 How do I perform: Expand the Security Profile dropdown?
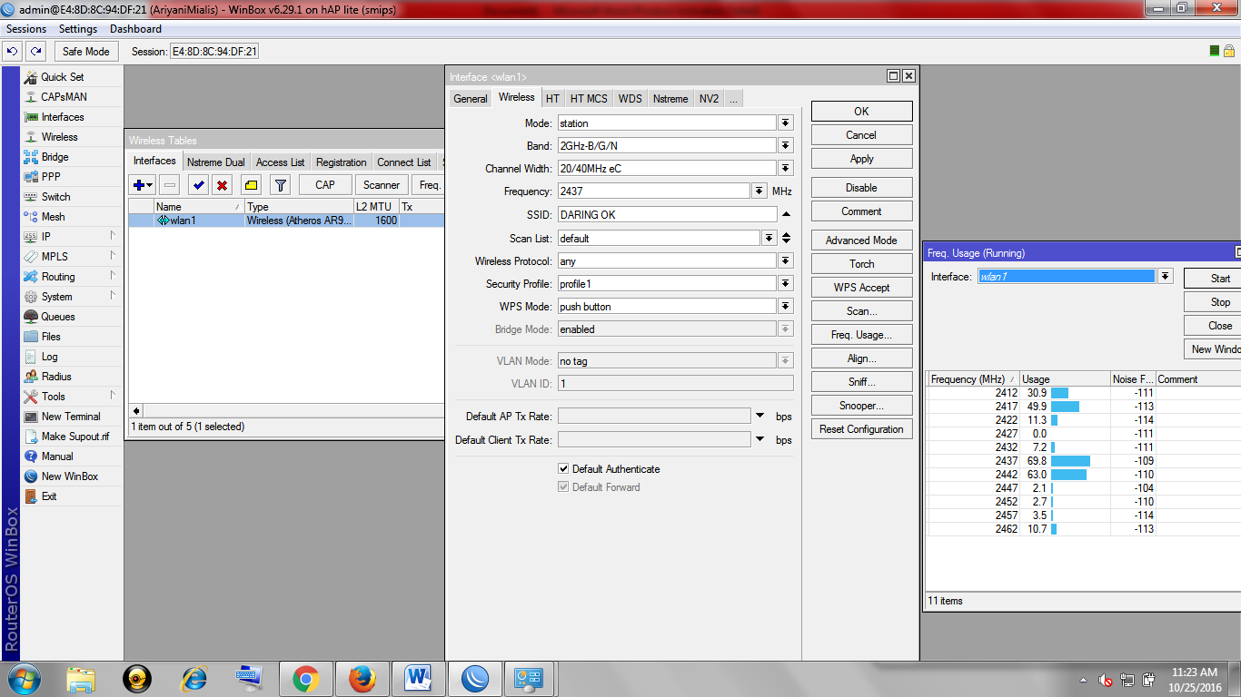click(x=785, y=283)
